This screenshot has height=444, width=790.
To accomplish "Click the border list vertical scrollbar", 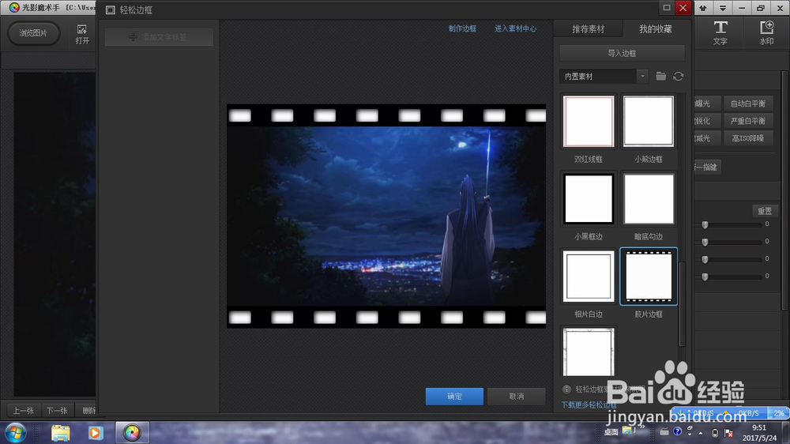I will 682,304.
